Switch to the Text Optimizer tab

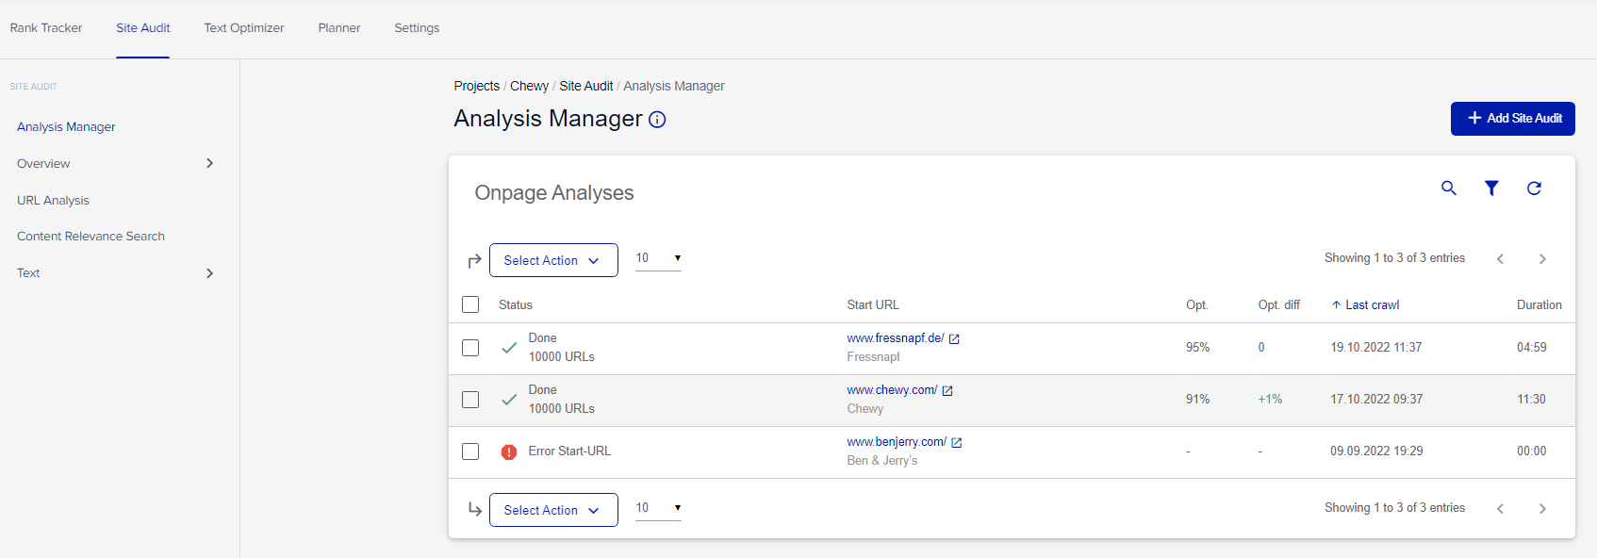[x=244, y=28]
